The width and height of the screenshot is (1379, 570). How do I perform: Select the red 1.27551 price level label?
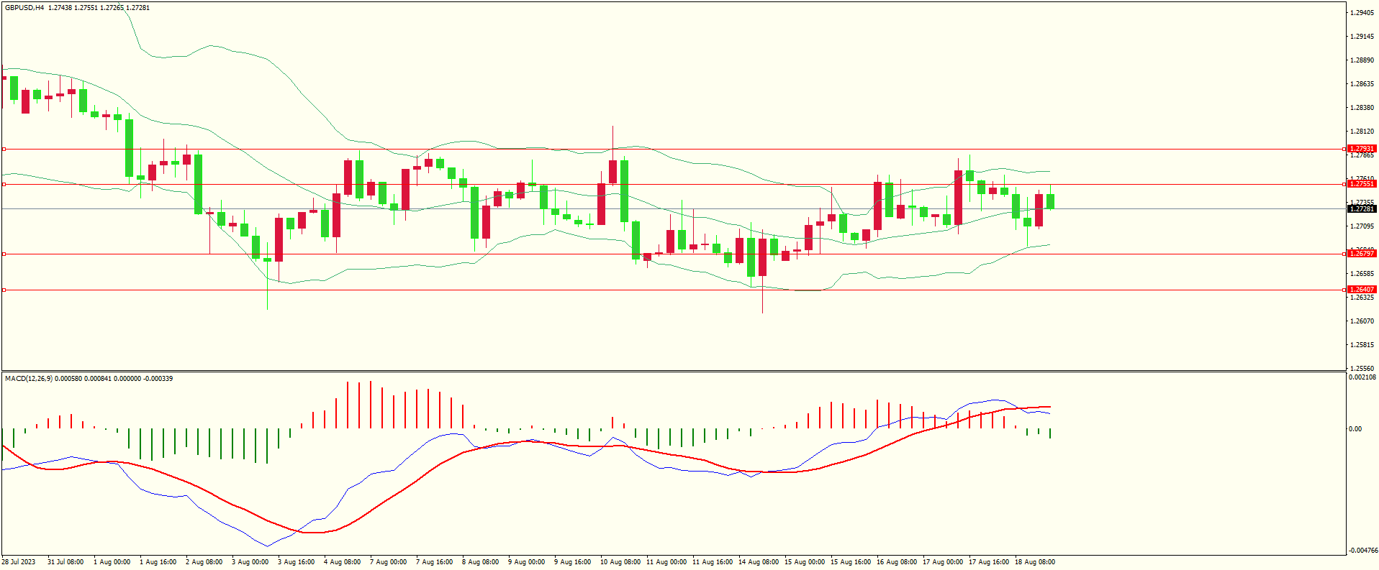(x=1361, y=184)
